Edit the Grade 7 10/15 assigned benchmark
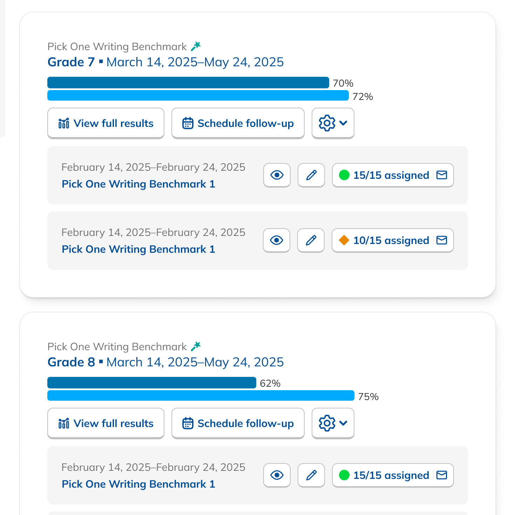Viewport: 522px width, 515px height. click(311, 240)
